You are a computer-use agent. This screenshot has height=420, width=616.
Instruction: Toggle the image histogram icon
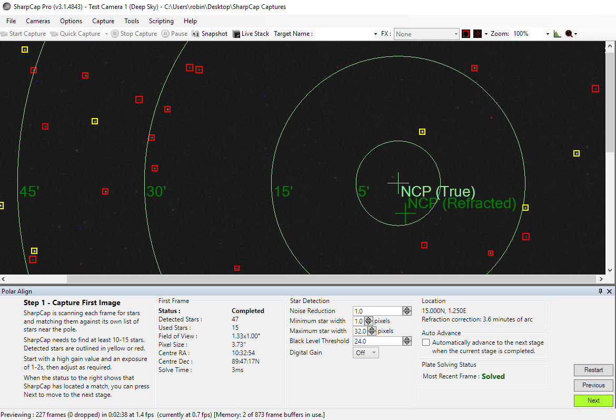pyautogui.click(x=557, y=34)
